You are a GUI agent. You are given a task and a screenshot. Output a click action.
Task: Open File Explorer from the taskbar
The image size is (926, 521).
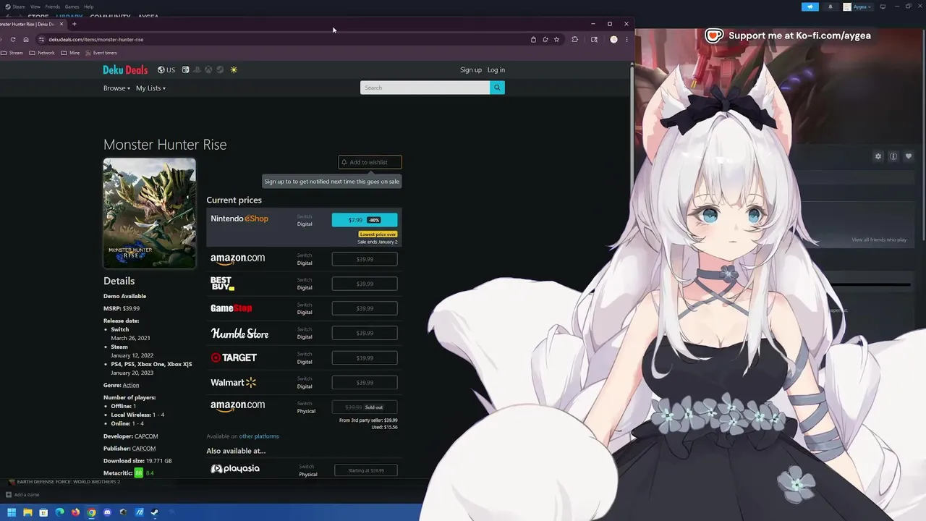(27, 512)
